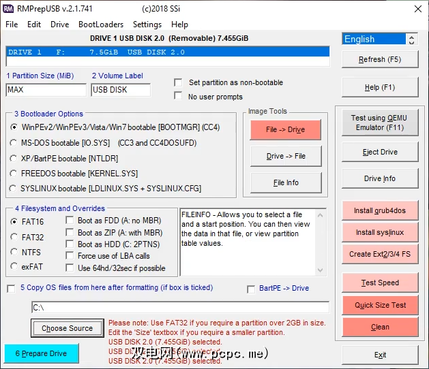
Task: Open the BootLoaders menu
Action: coord(101,25)
